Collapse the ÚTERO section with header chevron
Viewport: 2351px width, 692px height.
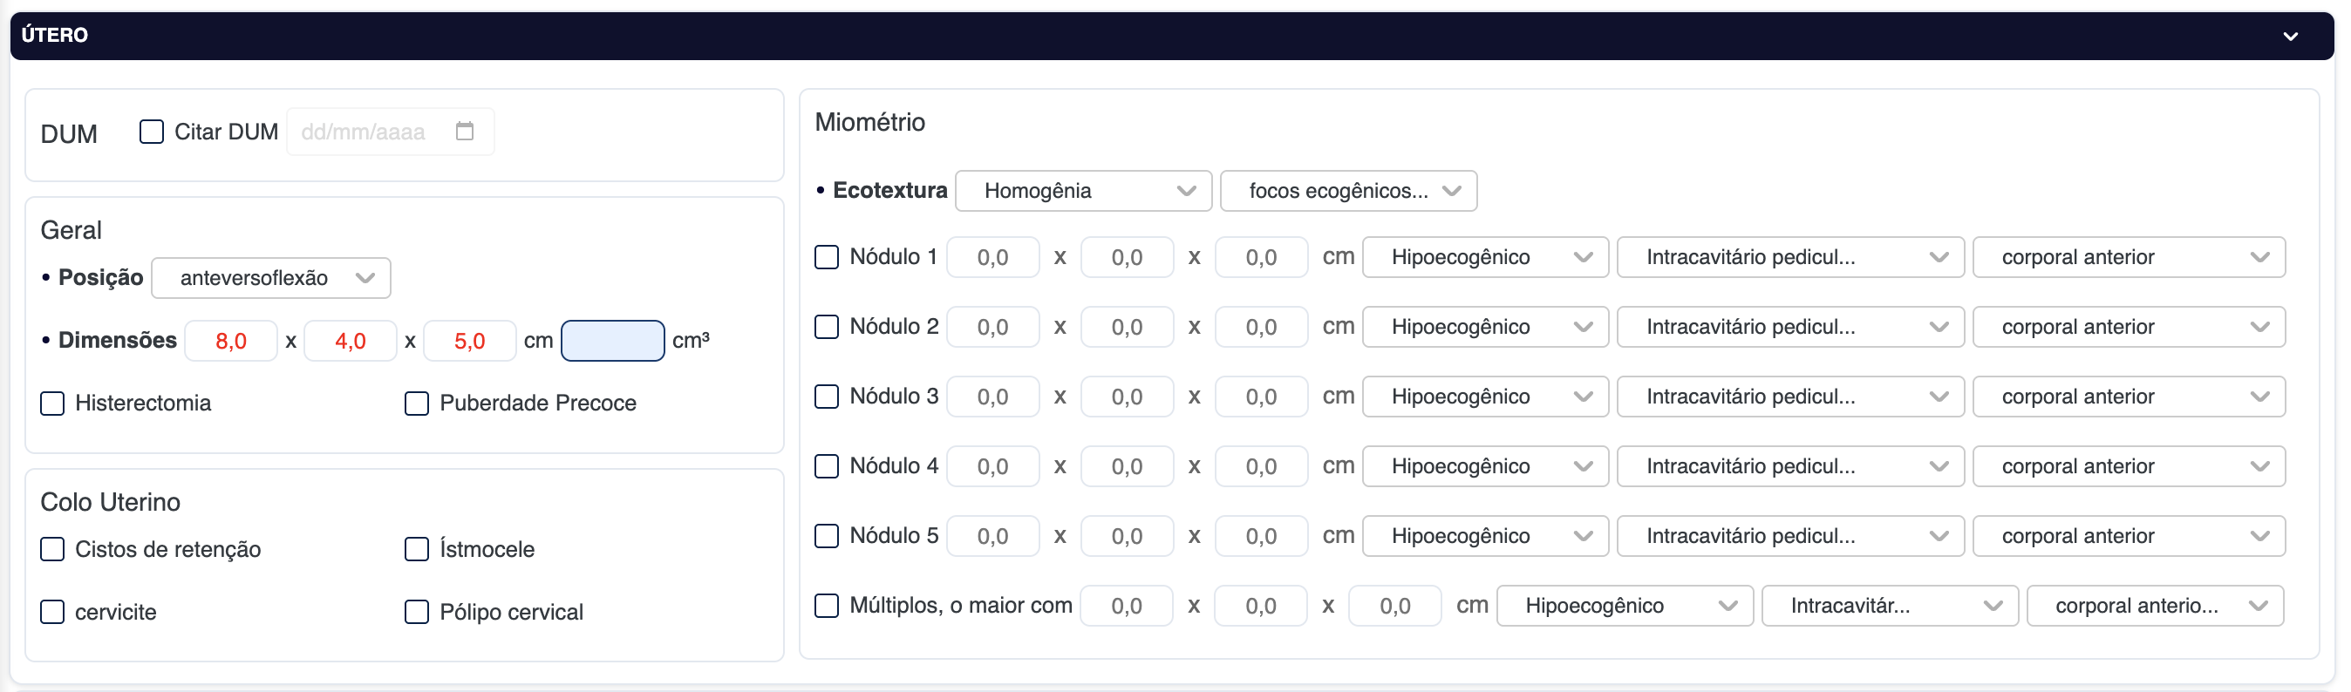point(2290,37)
